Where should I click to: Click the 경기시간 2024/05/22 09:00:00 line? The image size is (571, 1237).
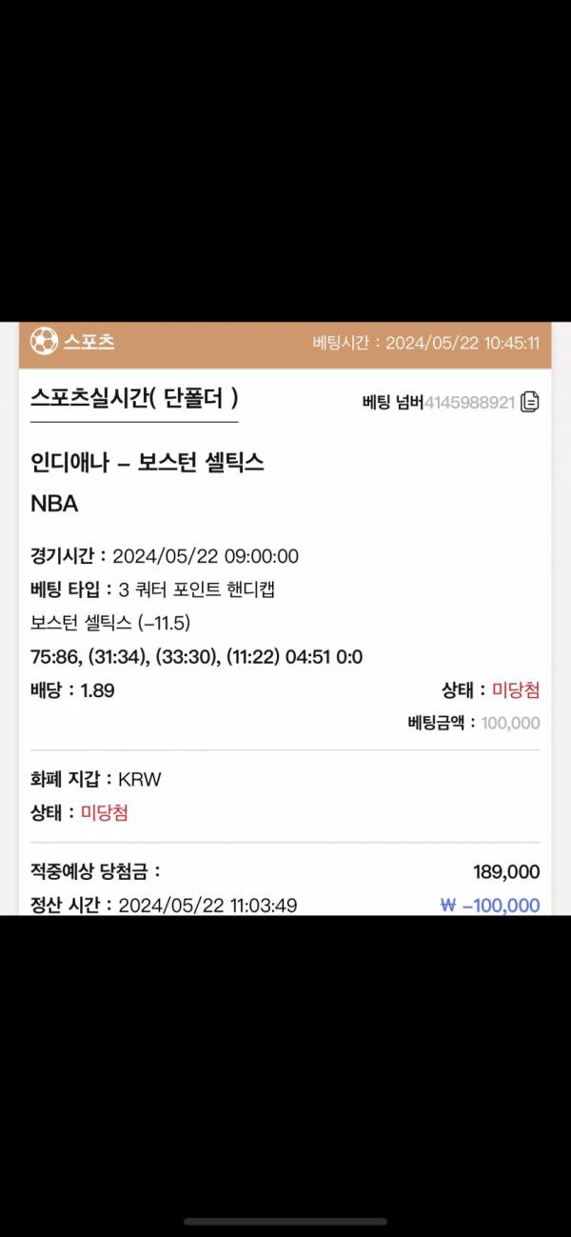pyautogui.click(x=165, y=556)
